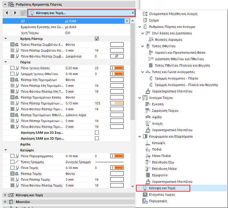Toggle small checkbox beside Πένα Ίχνους Κάσας
The height and width of the screenshot is (208, 228).
pos(13,68)
